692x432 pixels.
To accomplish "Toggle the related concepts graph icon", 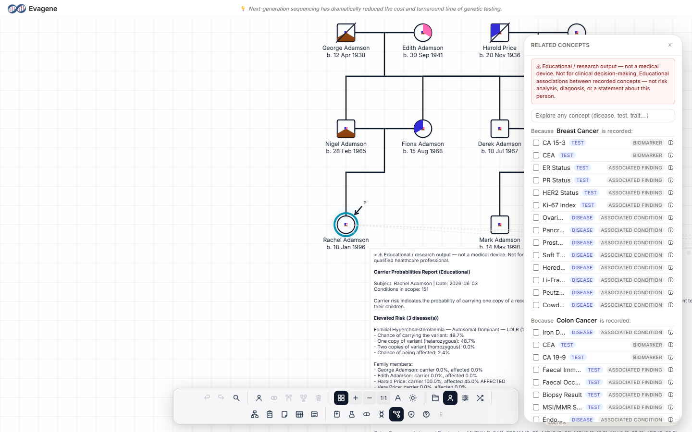I will click(396, 414).
